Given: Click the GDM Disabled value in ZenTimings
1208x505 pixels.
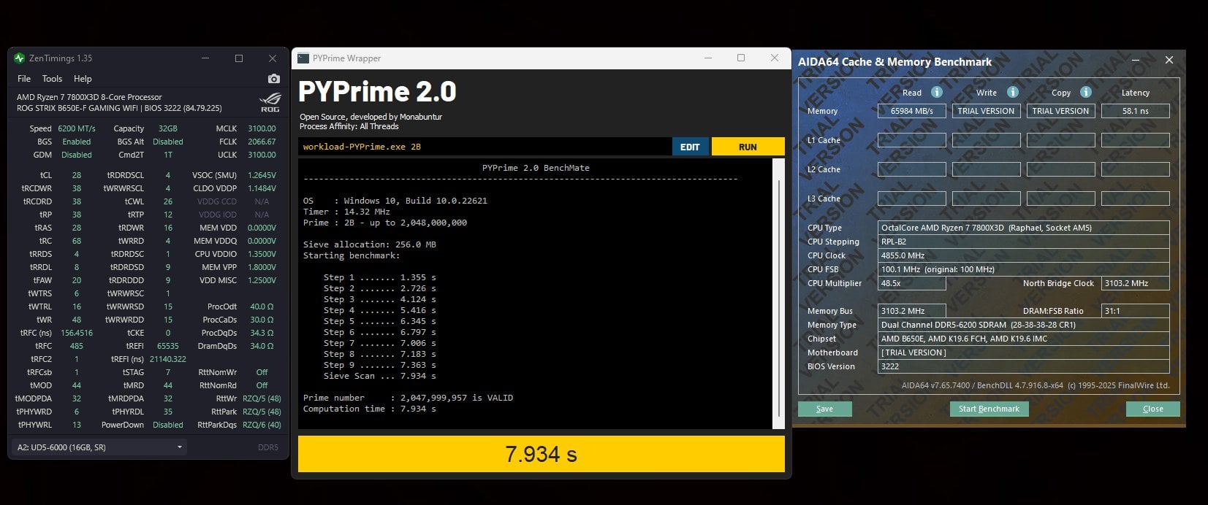Looking at the screenshot, I should click(x=77, y=155).
